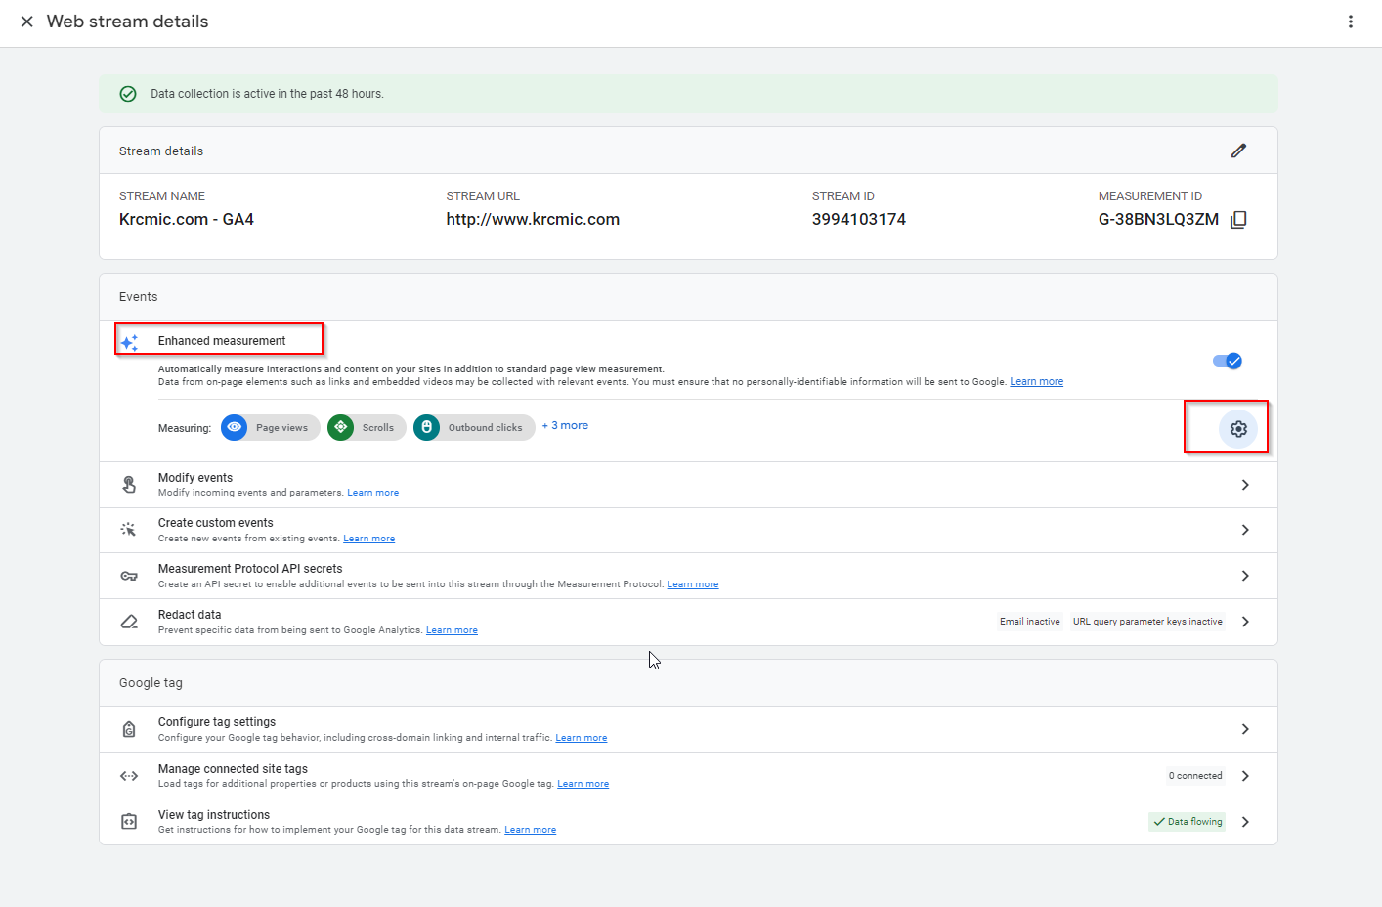This screenshot has height=907, width=1382.
Task: Open Enhanced measurement gear settings
Action: tap(1237, 429)
